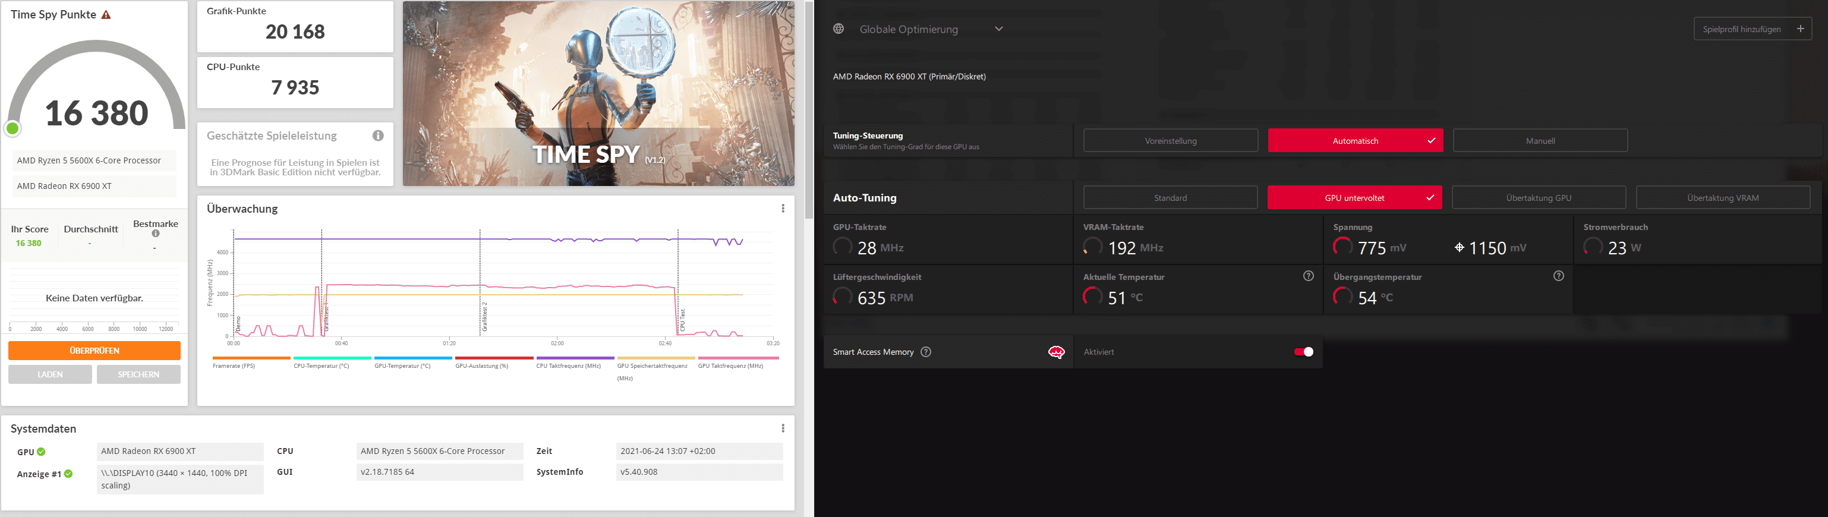Click the green check next to GPU
The image size is (1828, 517).
(41, 452)
